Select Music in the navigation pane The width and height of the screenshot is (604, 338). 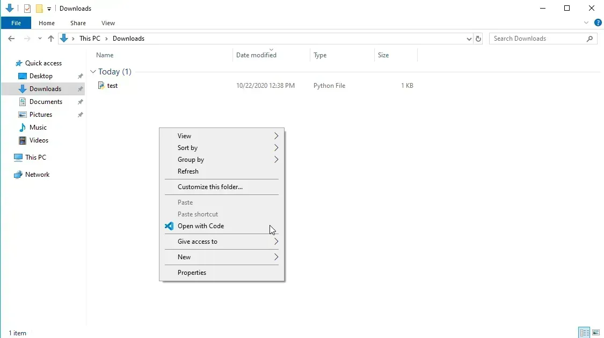(x=38, y=127)
